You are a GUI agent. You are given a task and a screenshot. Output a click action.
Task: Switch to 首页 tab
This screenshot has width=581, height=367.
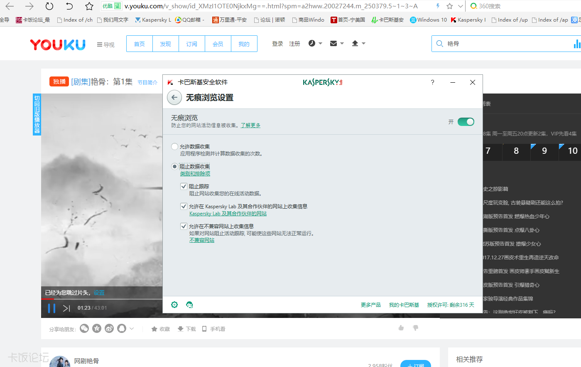pos(140,44)
